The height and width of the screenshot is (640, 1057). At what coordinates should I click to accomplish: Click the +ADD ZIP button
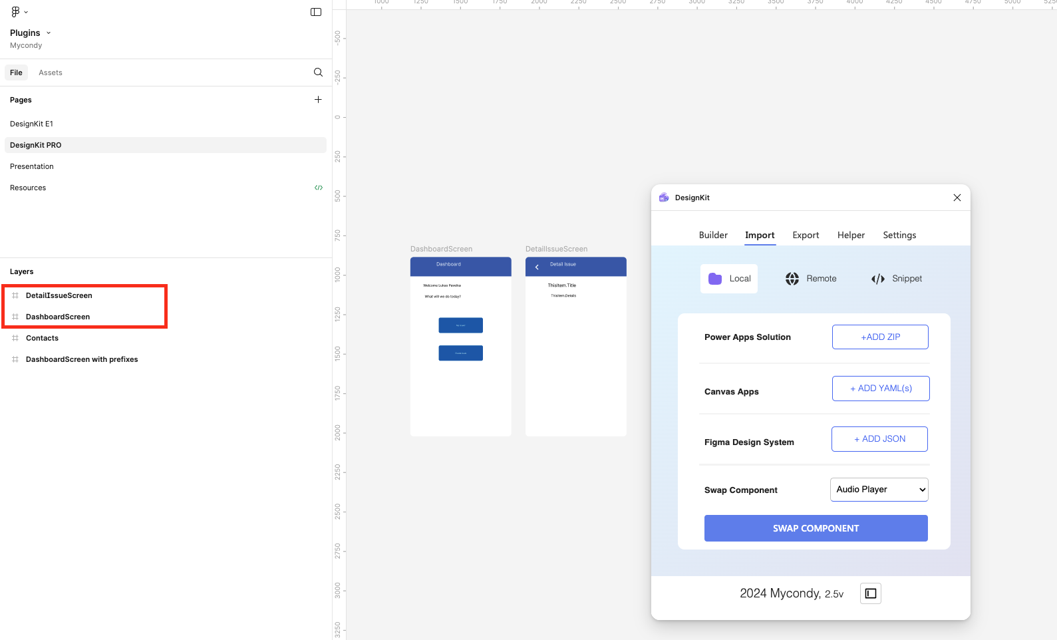tap(880, 337)
